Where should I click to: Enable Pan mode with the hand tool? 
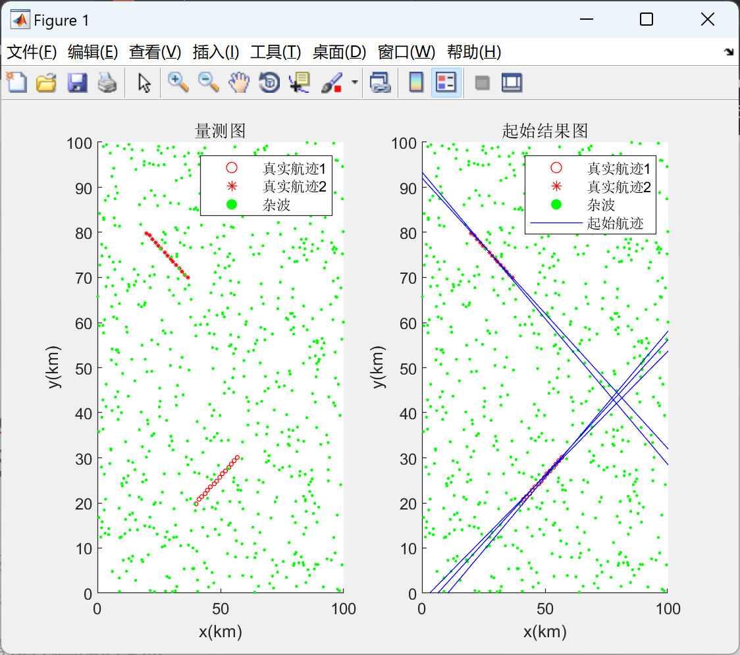tap(238, 82)
